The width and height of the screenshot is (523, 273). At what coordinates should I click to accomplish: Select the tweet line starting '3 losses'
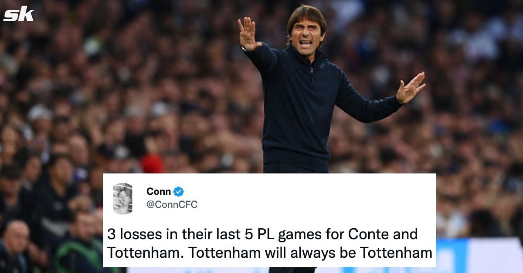coord(262,234)
